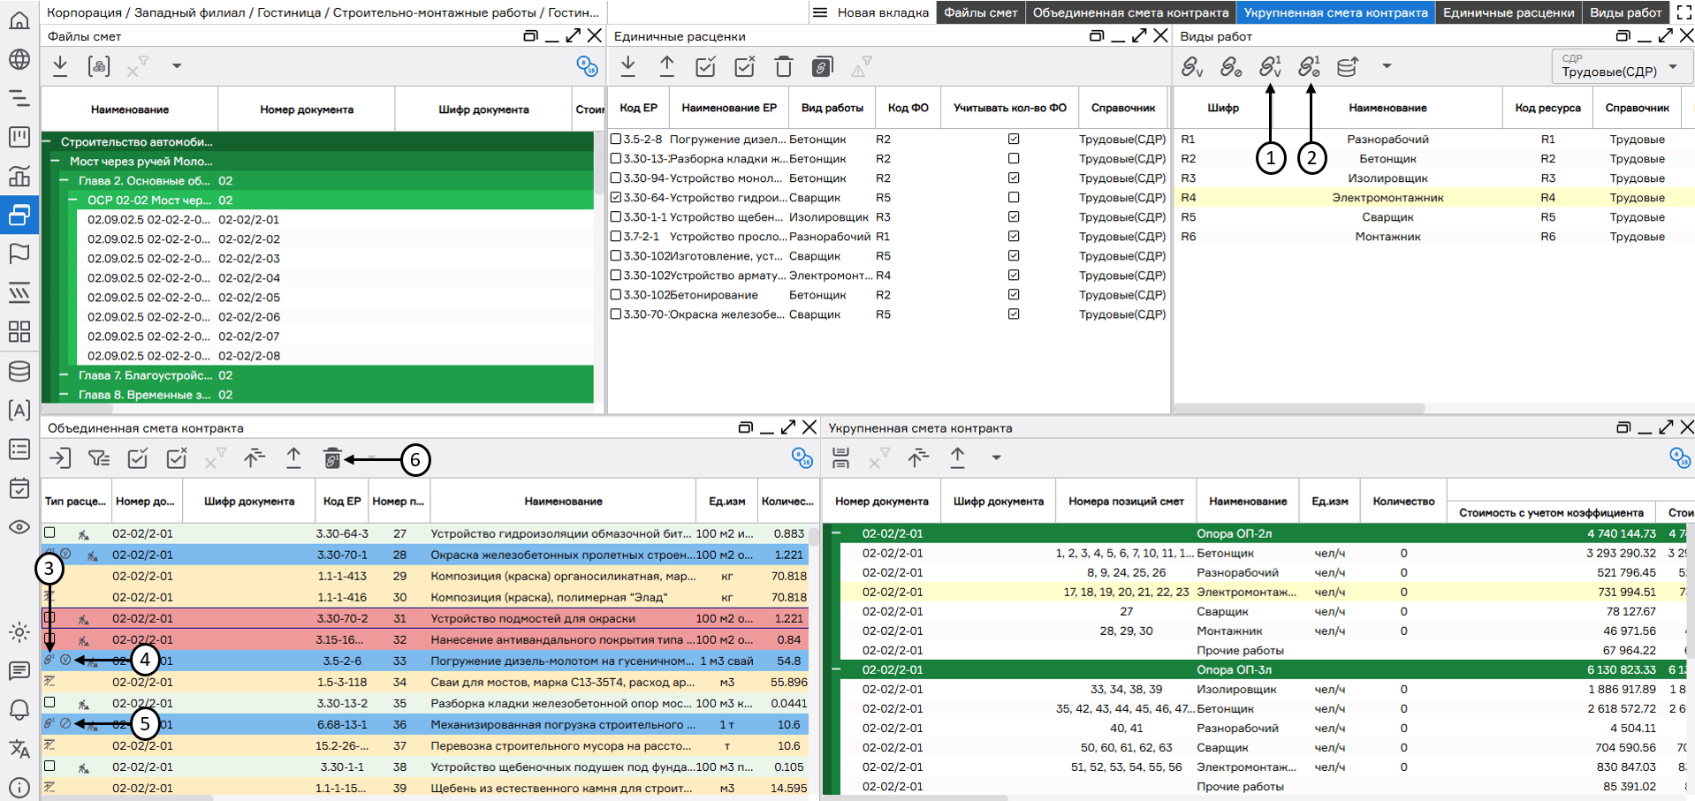
Task: Open the globe icon in the sidebar
Action: click(x=19, y=59)
